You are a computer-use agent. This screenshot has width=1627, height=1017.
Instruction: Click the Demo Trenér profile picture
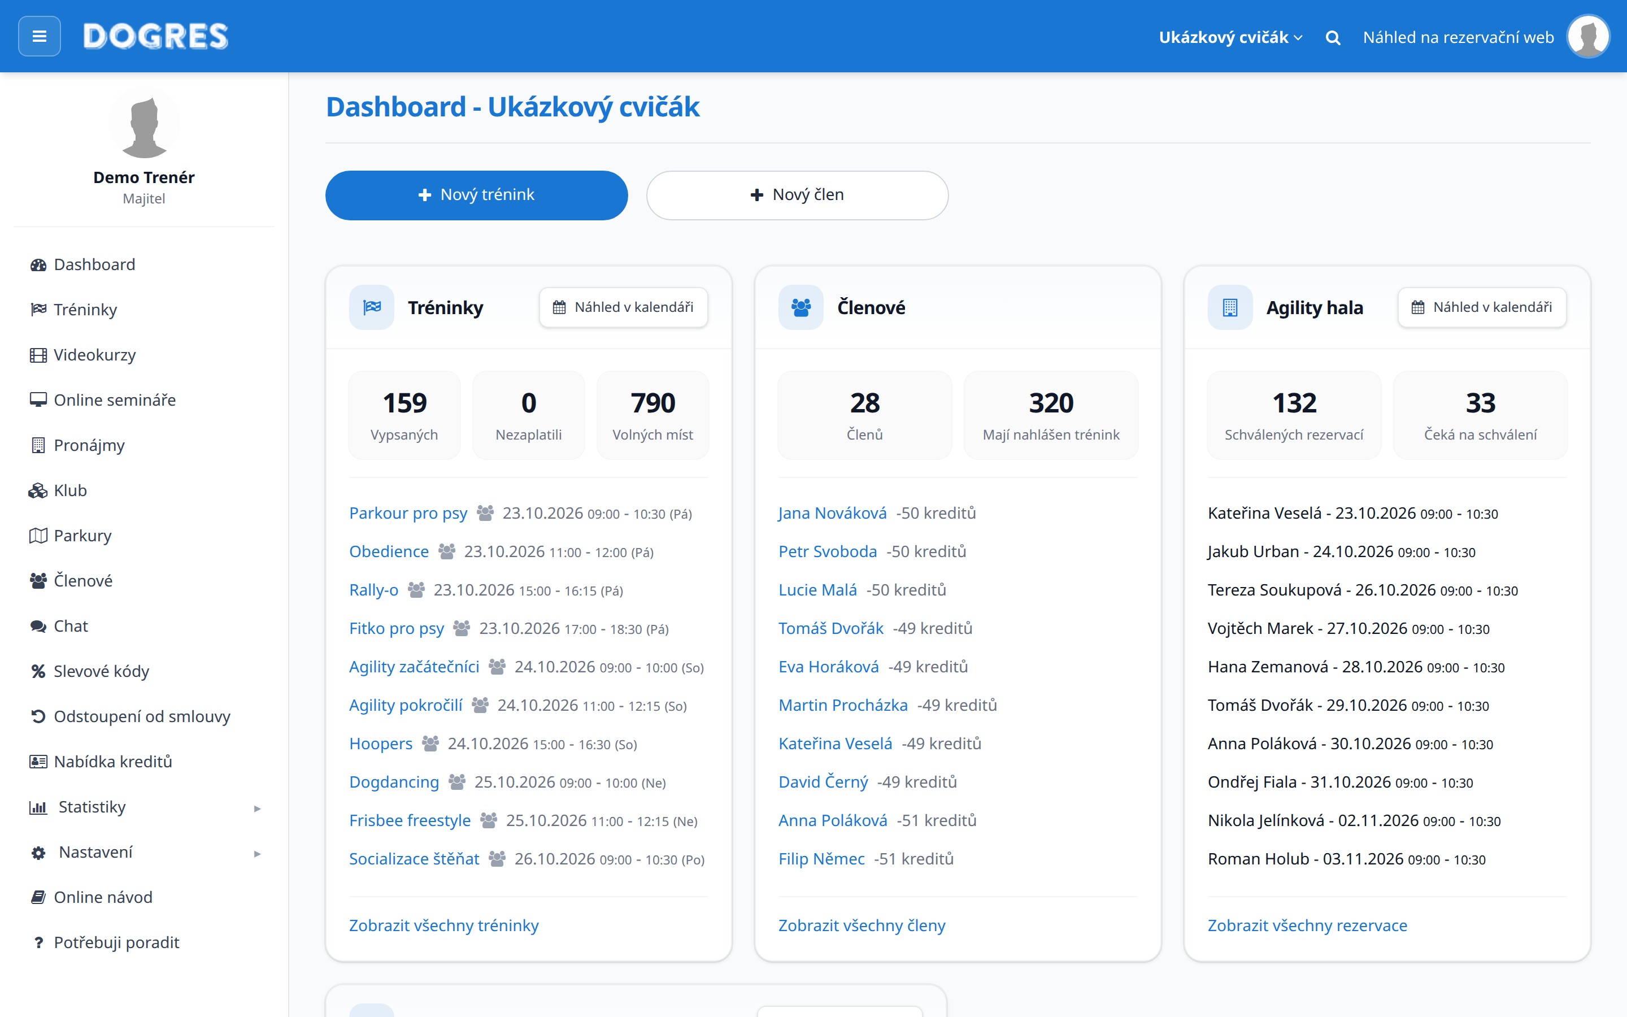144,124
